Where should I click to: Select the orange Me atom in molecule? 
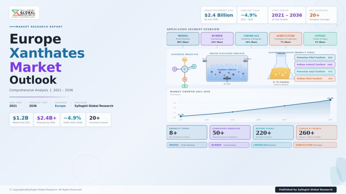click(x=184, y=60)
